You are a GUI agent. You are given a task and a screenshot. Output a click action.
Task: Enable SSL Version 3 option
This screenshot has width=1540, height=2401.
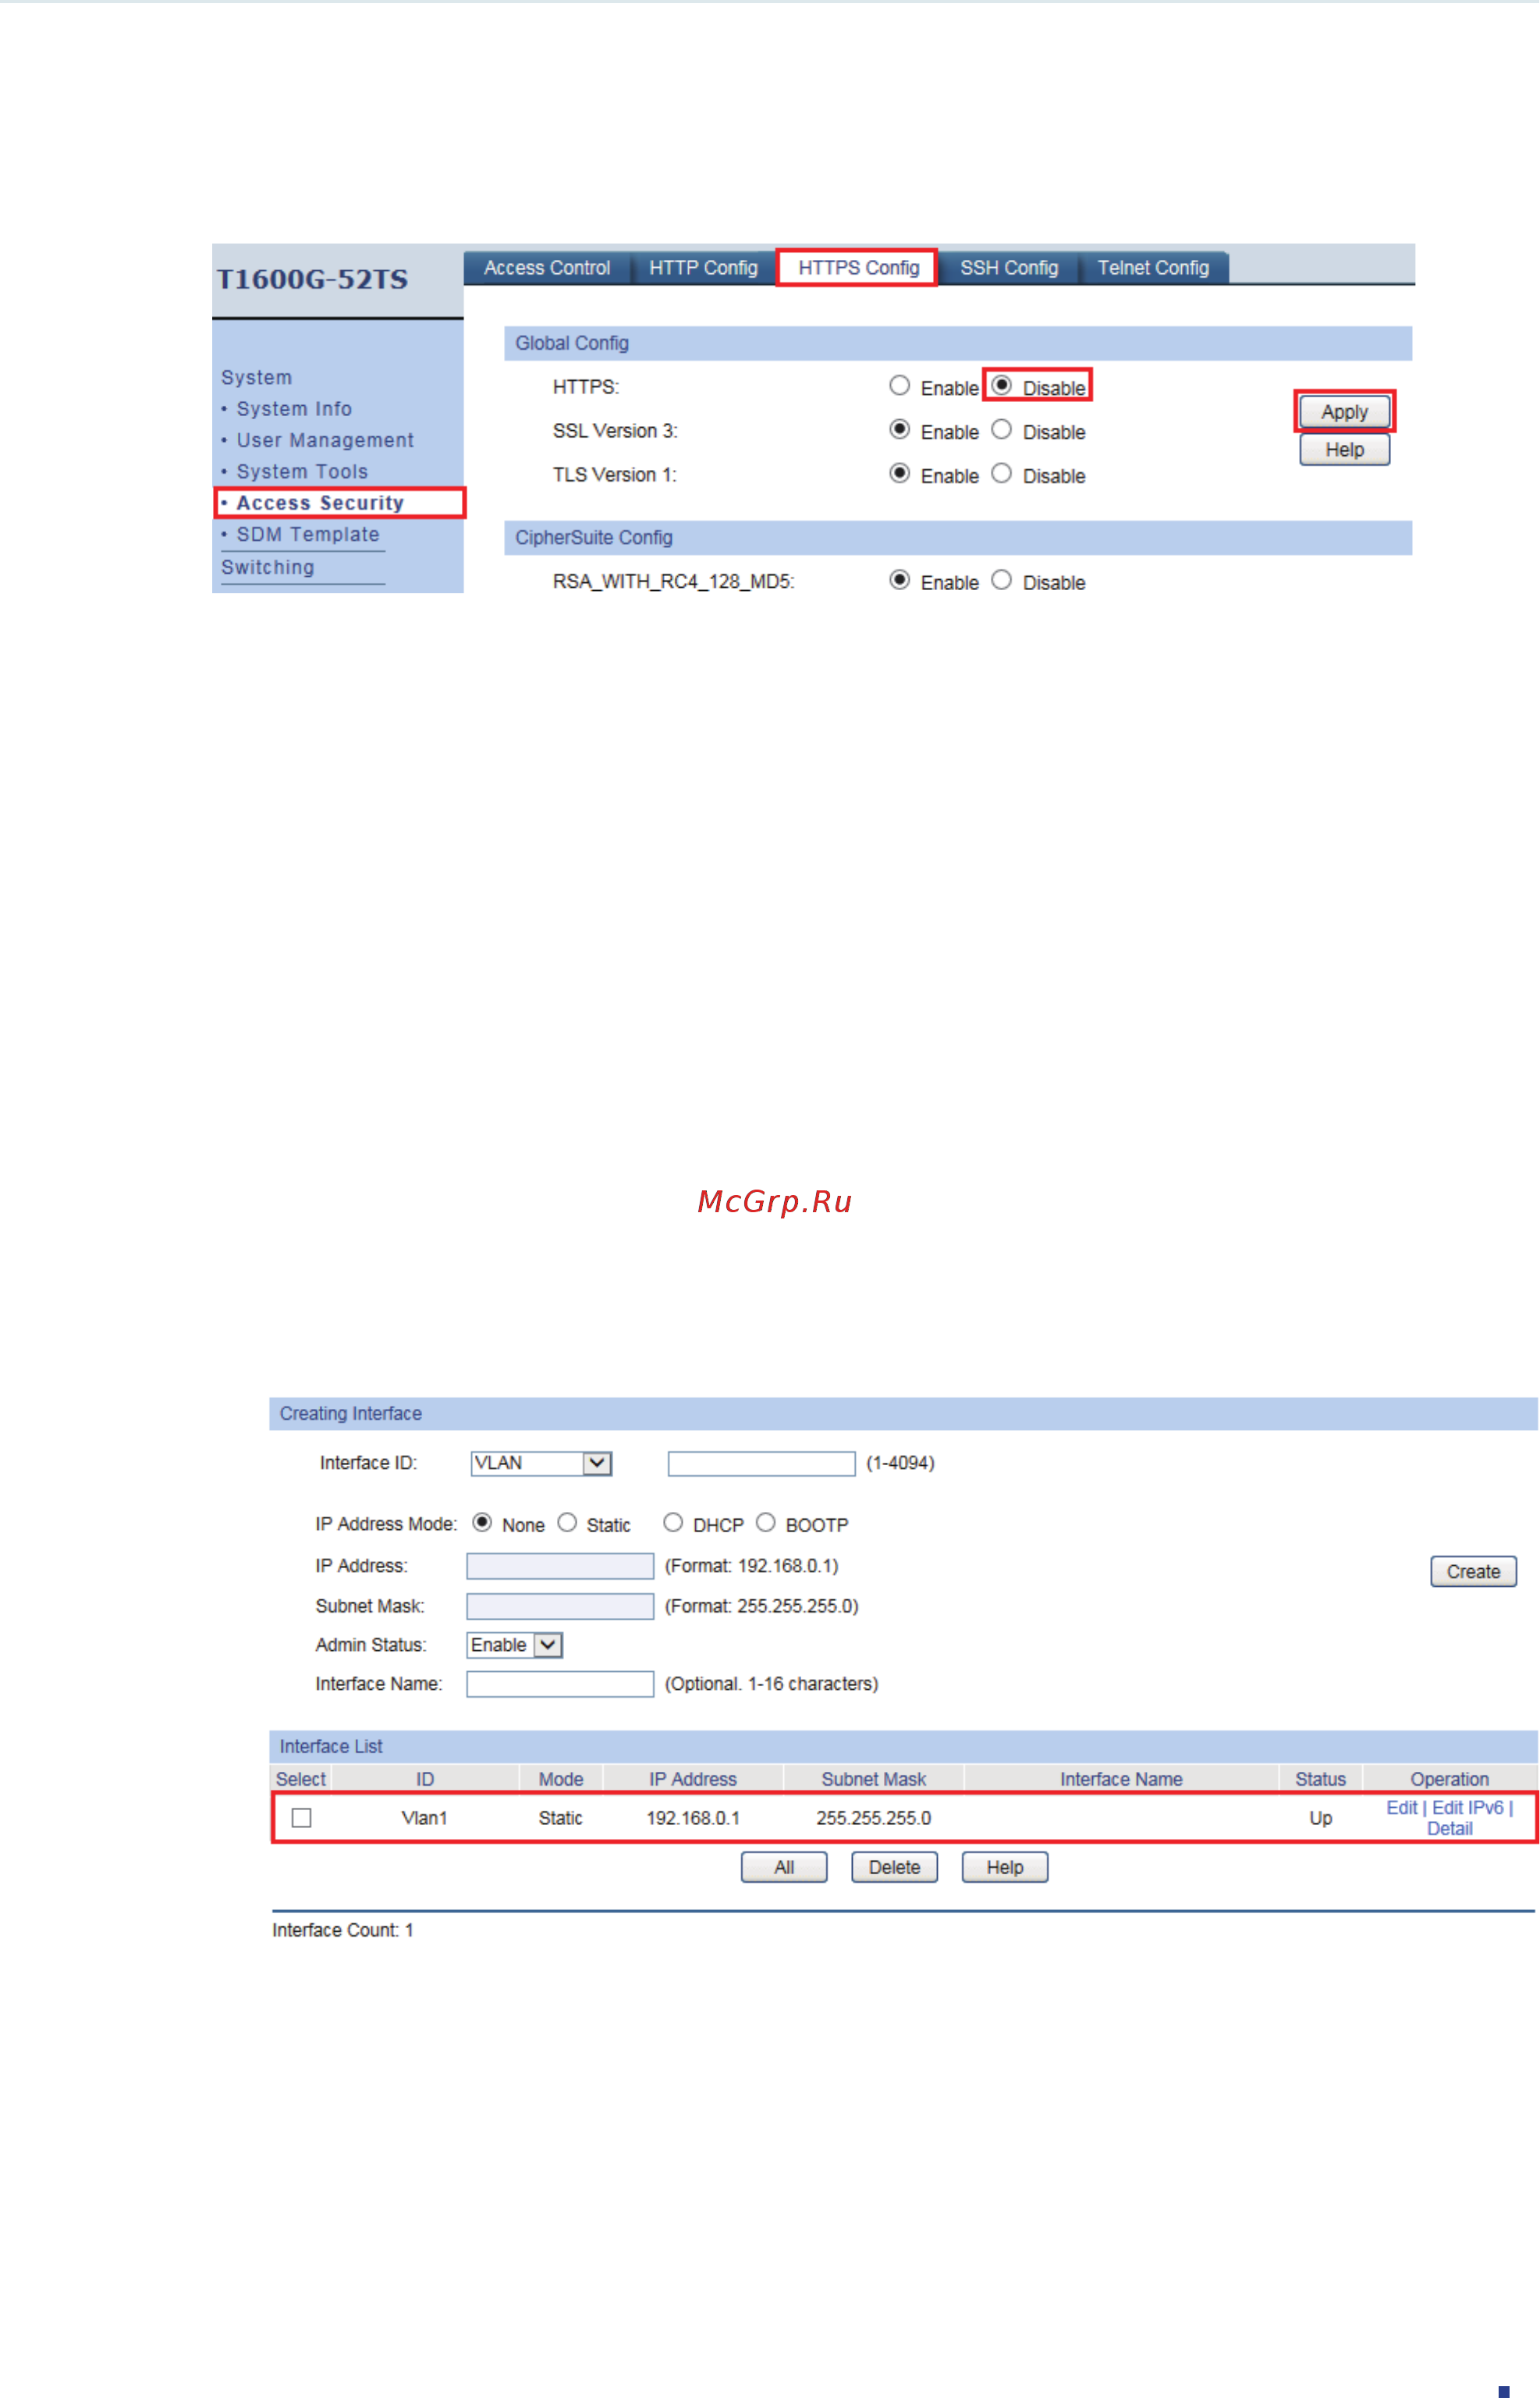tap(900, 430)
